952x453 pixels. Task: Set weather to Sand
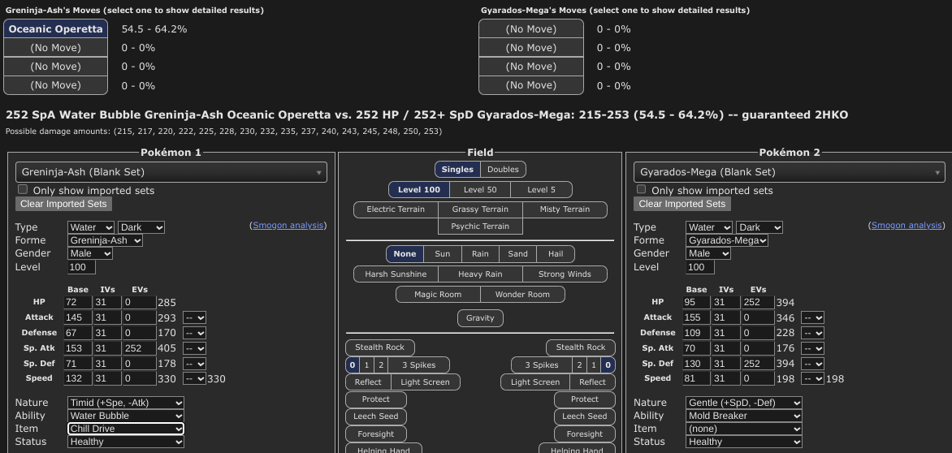(x=518, y=254)
